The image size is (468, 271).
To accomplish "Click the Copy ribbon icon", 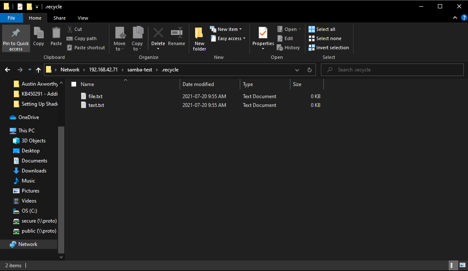I will click(x=38, y=33).
